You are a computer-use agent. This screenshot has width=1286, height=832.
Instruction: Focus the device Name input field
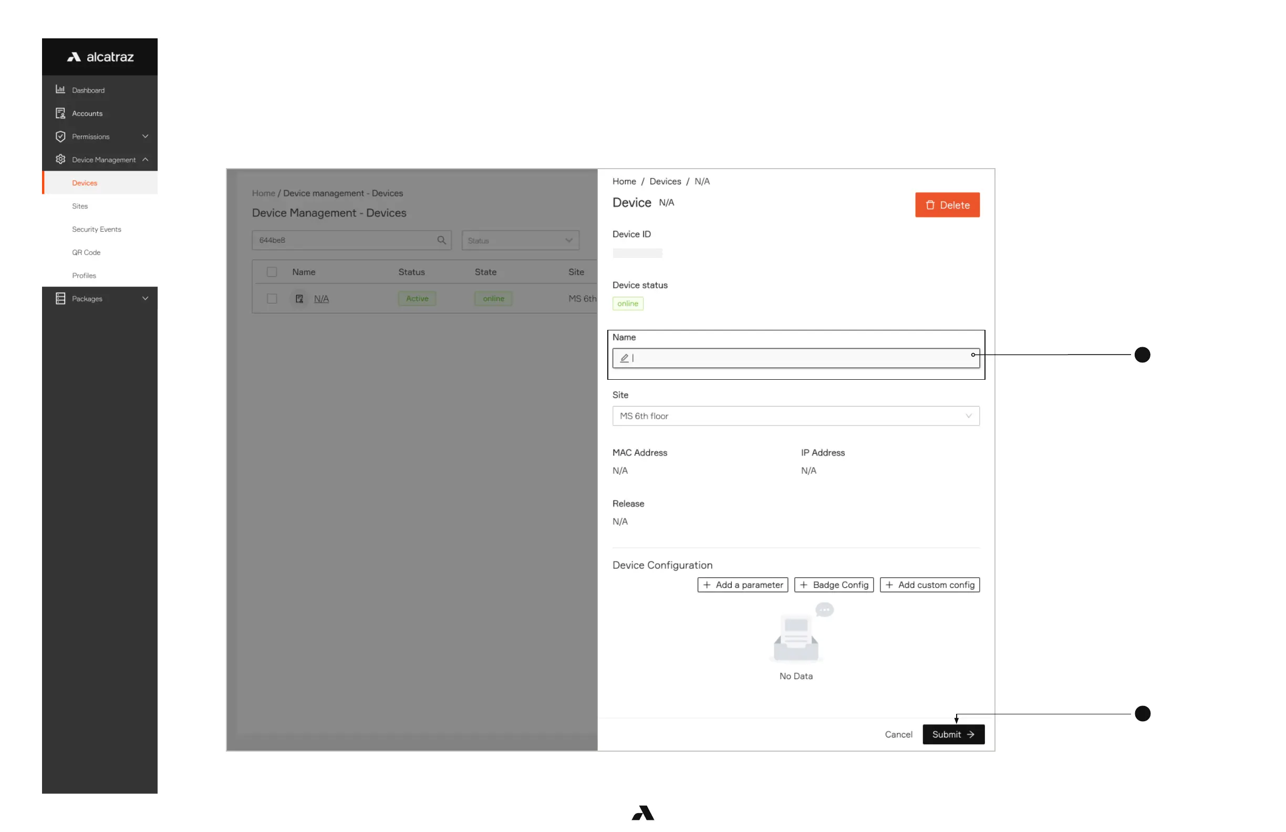(800, 358)
